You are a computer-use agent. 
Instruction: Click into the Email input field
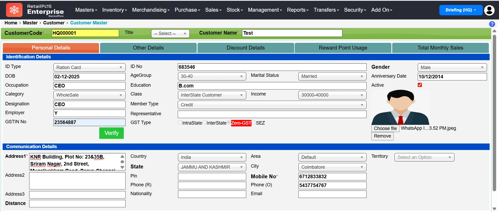coord(332,194)
